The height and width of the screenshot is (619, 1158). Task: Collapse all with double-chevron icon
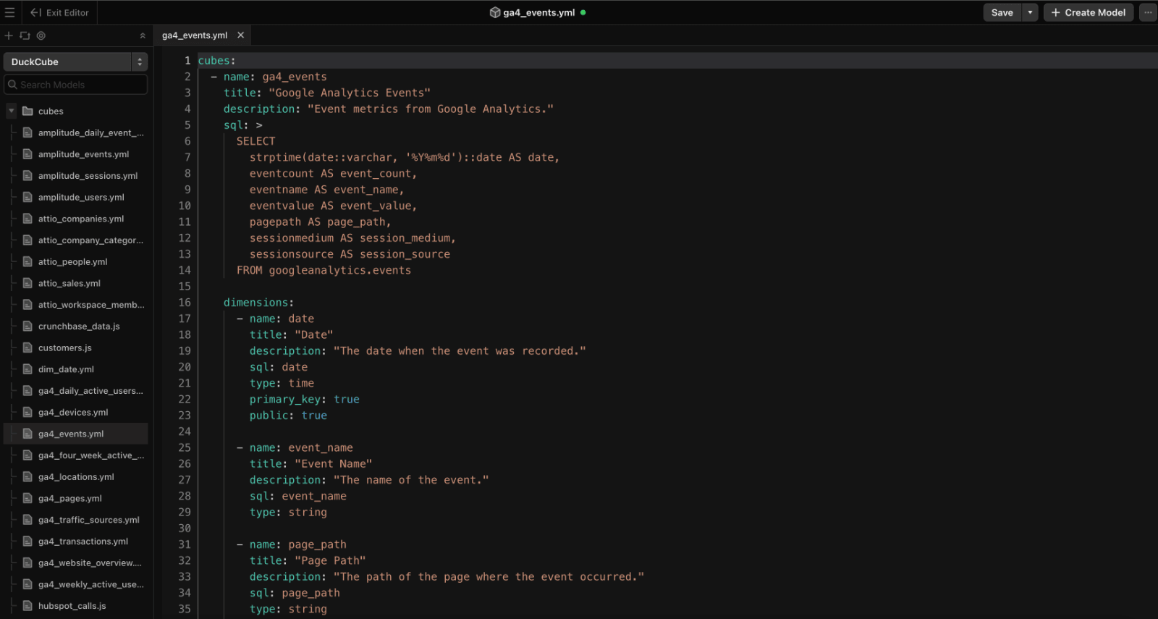pos(143,35)
